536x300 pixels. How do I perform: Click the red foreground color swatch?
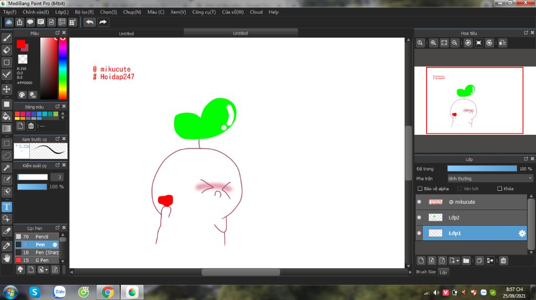click(21, 44)
